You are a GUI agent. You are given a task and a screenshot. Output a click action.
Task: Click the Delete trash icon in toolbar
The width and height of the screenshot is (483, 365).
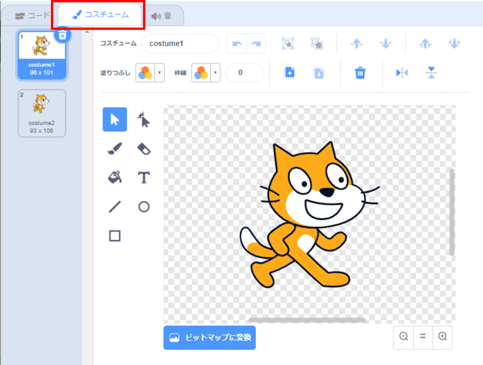click(360, 73)
